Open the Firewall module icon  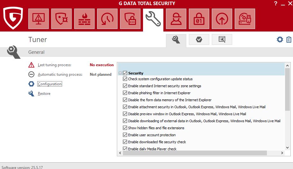pyautogui.click(x=84, y=19)
